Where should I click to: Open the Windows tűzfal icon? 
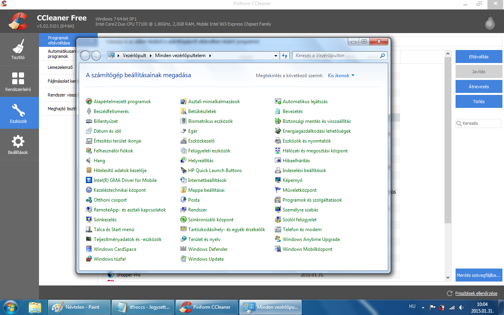89,259
